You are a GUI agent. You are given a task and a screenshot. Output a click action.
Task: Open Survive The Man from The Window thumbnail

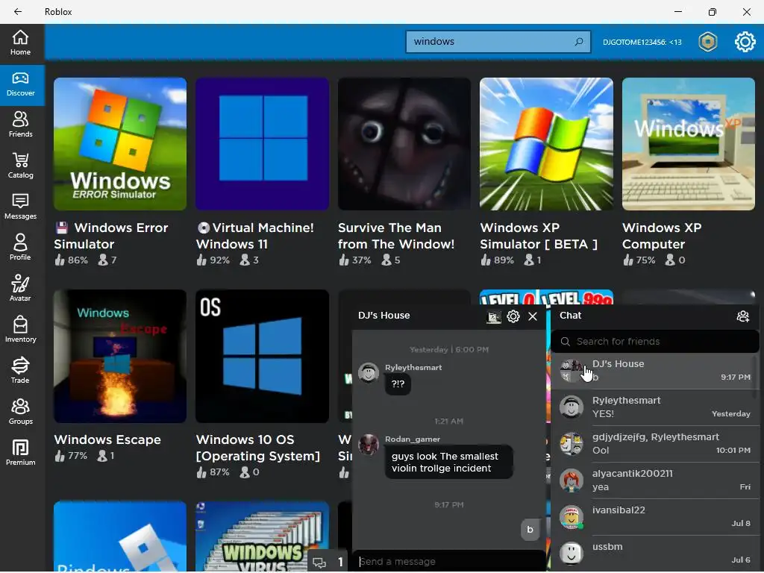(x=404, y=144)
